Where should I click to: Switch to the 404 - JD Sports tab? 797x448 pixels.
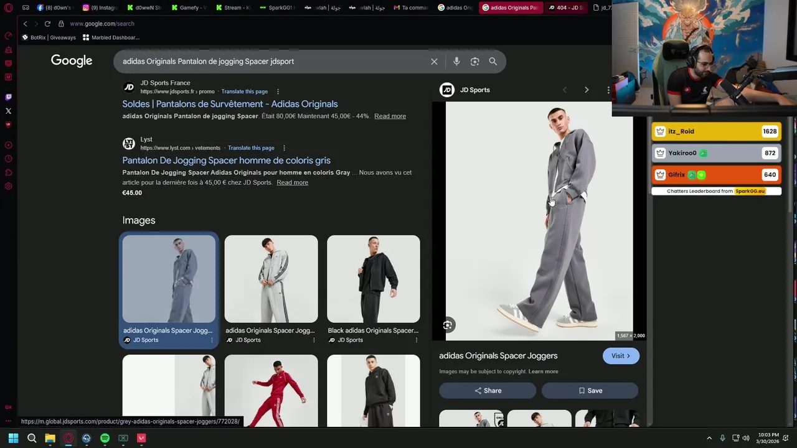(x=566, y=7)
